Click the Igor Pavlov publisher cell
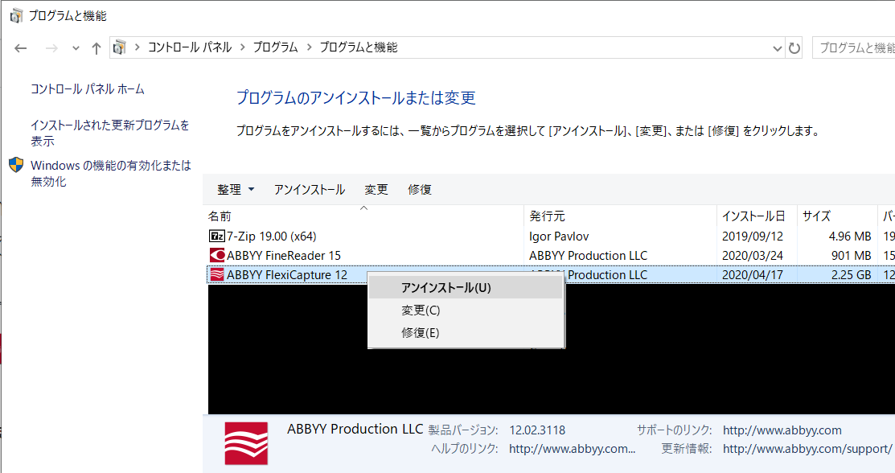 pyautogui.click(x=559, y=236)
